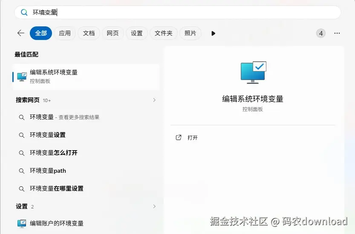The width and height of the screenshot is (355, 234).
Task: Click 打开 in the preview pane
Action: [193, 138]
